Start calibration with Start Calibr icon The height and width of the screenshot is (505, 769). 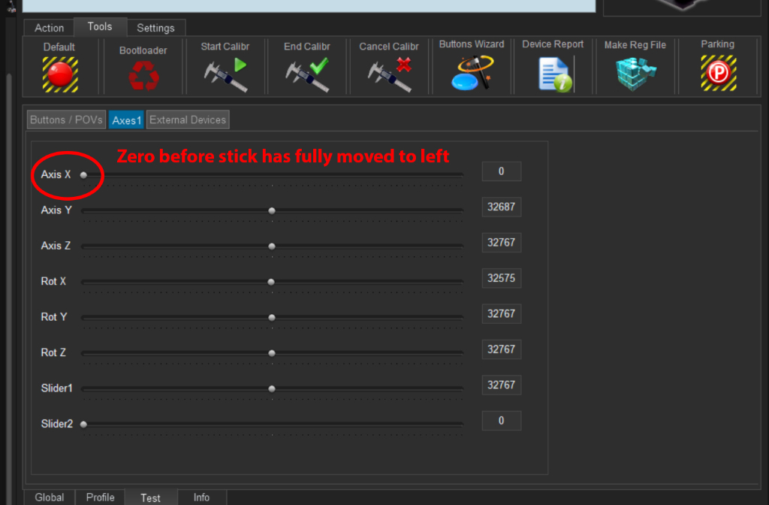[x=225, y=74]
